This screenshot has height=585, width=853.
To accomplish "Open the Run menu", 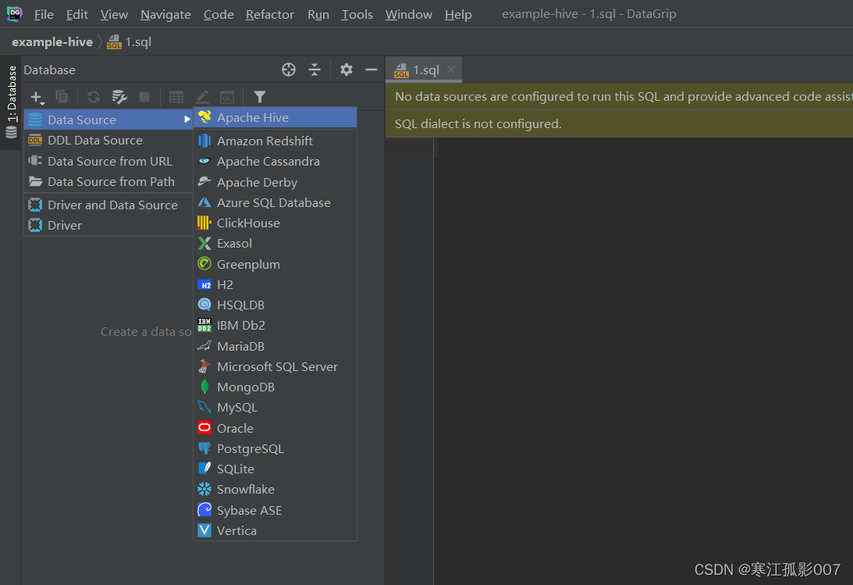I will tap(318, 15).
